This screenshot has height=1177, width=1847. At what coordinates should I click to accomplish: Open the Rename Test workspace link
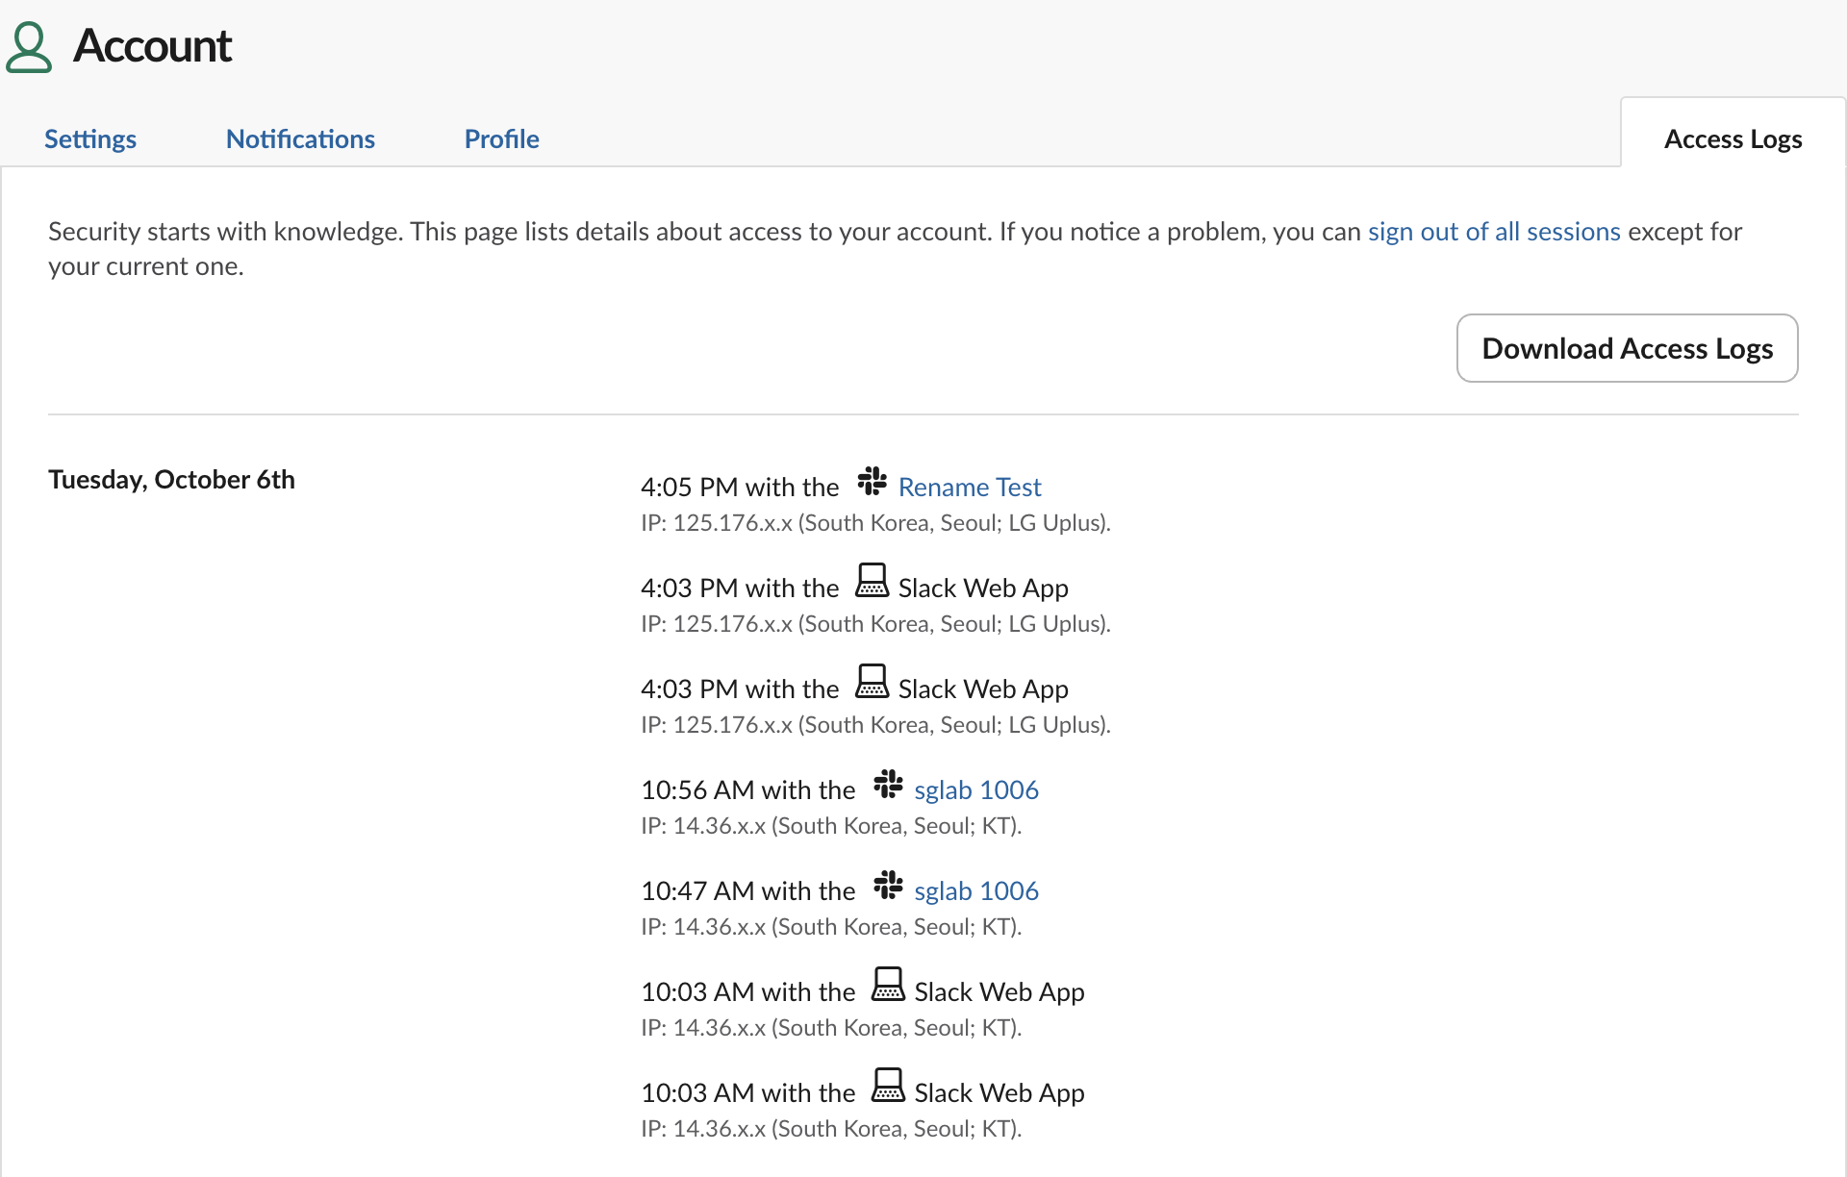(x=970, y=488)
